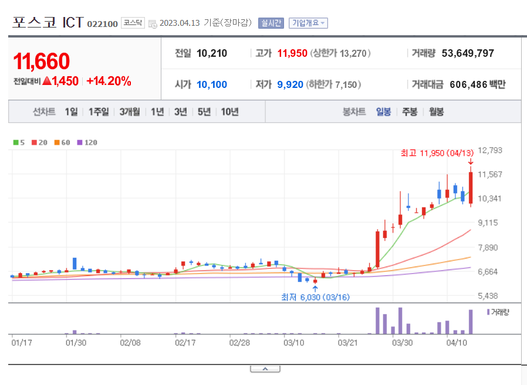Viewport: 527px width, 385px height.
Task: Open the 기업개요 dropdown
Action: point(308,23)
